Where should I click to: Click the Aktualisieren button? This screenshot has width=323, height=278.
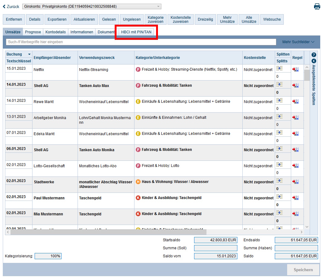point(84,19)
